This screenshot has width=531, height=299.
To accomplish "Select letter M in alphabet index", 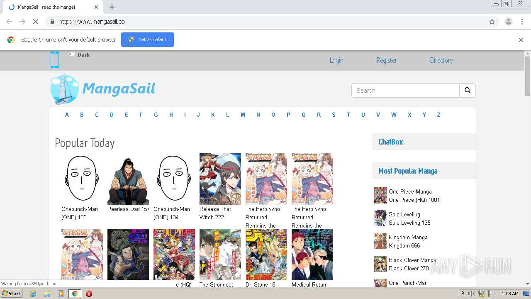I will [x=243, y=115].
